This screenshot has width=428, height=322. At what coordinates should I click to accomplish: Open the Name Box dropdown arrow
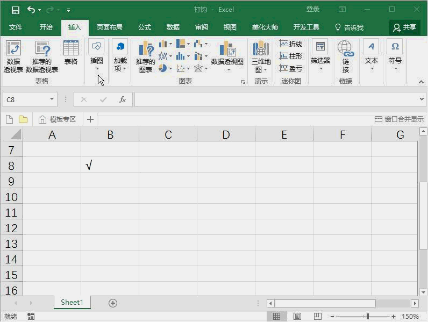point(52,99)
